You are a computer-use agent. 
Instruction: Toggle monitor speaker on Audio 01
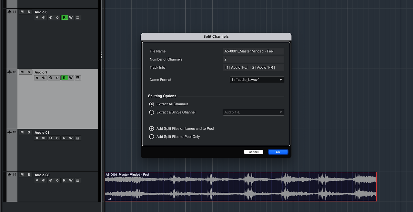pos(44,138)
